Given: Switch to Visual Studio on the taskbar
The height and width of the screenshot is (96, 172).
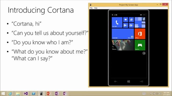Looking at the screenshot, I should click(26, 94).
